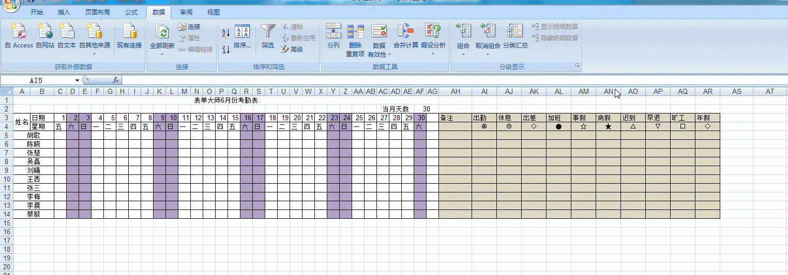Image resolution: width=788 pixels, height=275 pixels.
Task: Expand the 取消组合 dropdown arrow
Action: click(x=488, y=54)
